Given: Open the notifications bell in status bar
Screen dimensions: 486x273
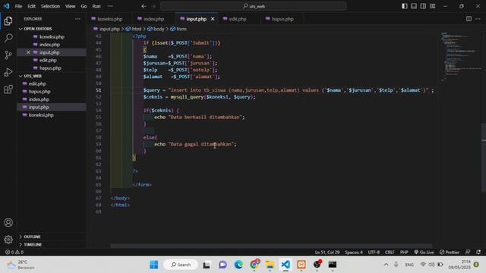Looking at the screenshot, I should [478, 252].
